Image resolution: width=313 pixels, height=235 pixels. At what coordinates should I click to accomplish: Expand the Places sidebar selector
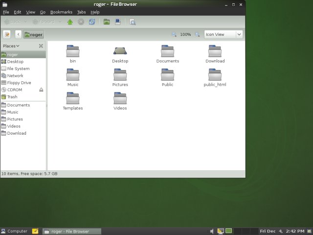11,46
